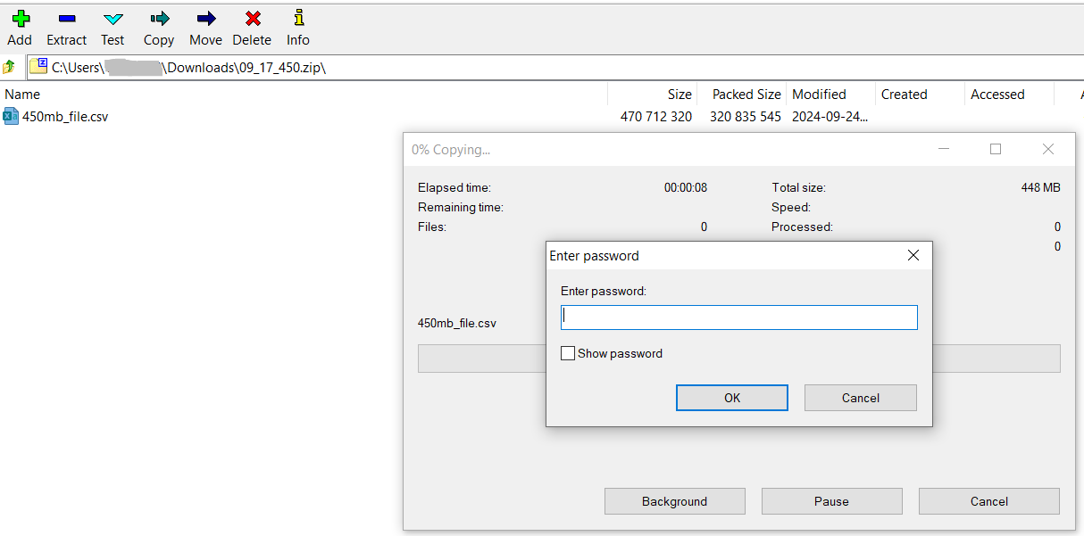
Task: Focus the Enter password text field
Action: click(x=739, y=317)
